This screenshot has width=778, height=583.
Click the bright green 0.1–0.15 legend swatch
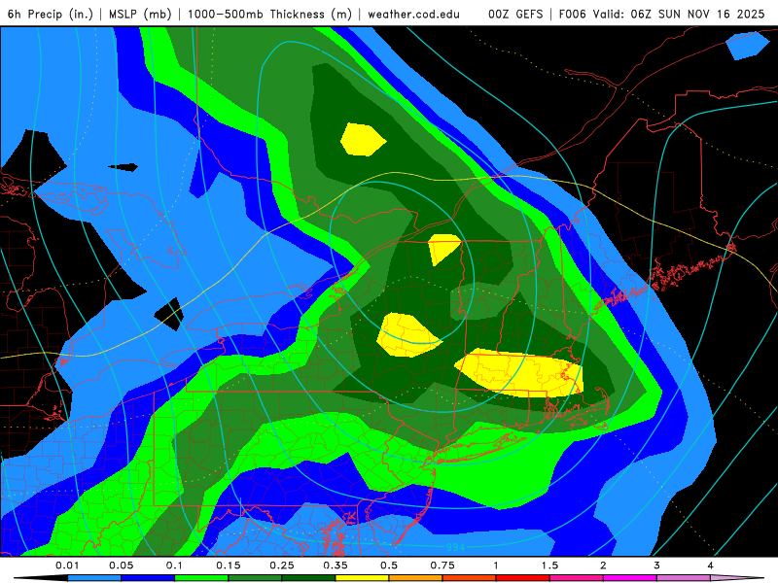[201, 578]
